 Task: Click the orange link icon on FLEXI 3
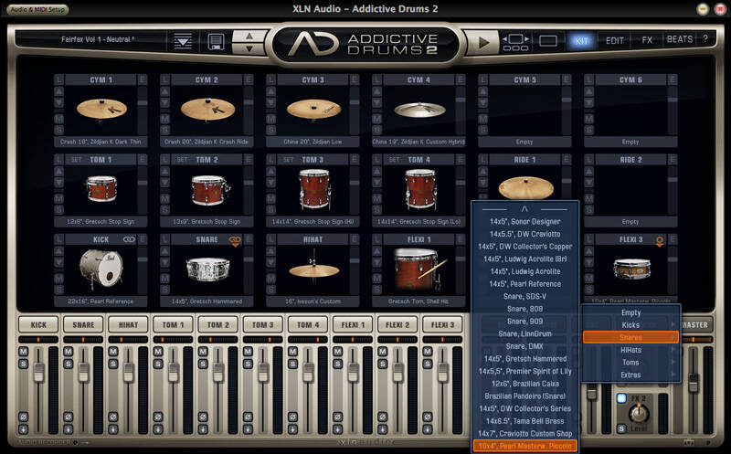tap(660, 241)
